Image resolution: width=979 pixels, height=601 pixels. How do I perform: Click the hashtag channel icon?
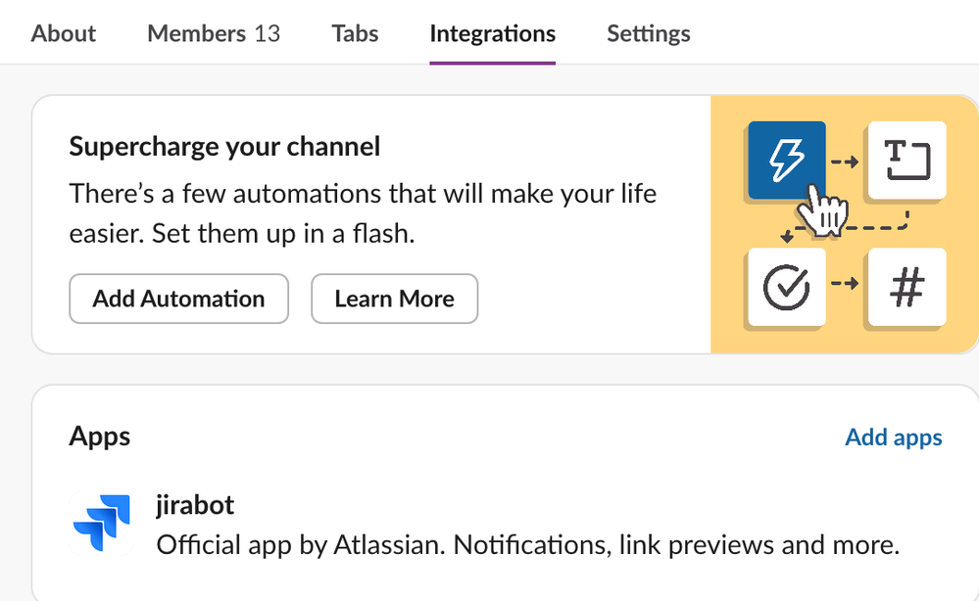coord(906,288)
